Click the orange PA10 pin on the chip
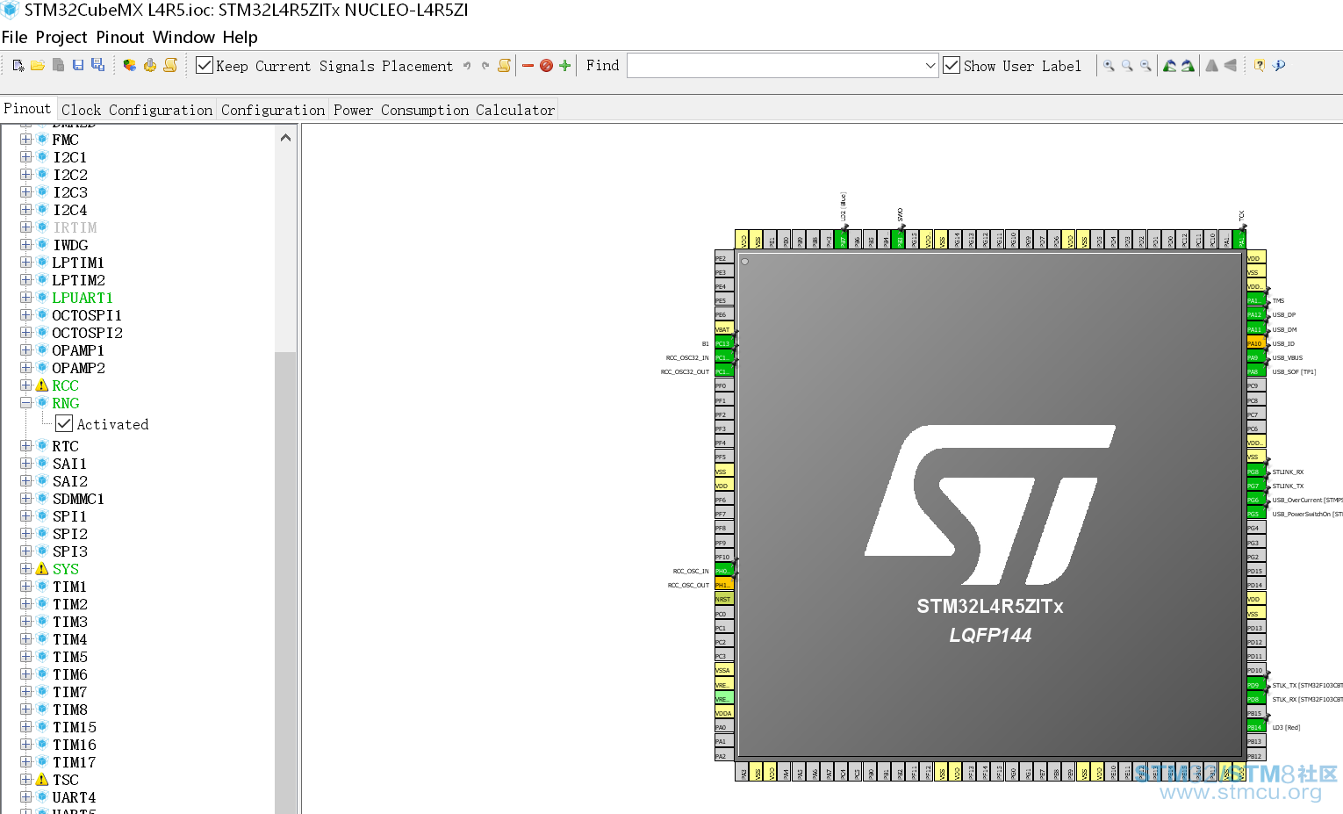This screenshot has width=1343, height=814. 1255,343
